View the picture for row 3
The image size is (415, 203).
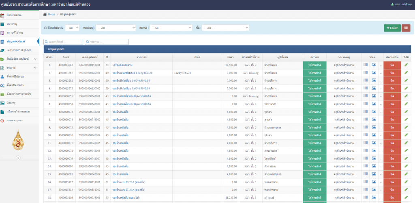(x=374, y=80)
